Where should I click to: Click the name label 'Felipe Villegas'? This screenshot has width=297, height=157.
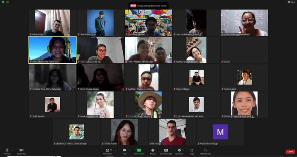point(183,89)
